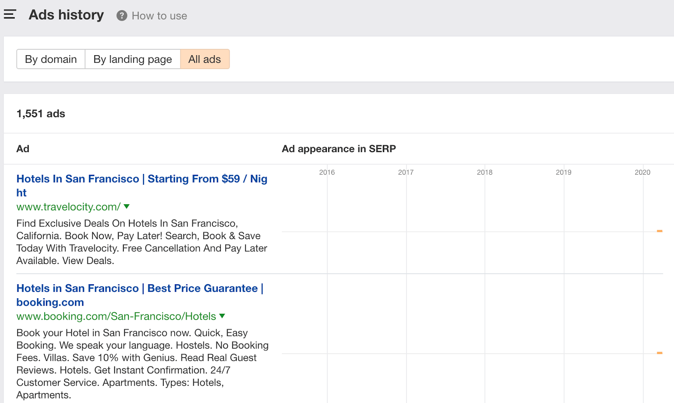Switch to By landing page view
This screenshot has width=674, height=403.
(x=133, y=59)
